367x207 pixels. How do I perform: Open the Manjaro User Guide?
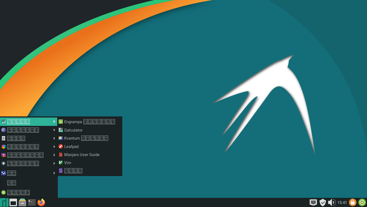(90, 155)
